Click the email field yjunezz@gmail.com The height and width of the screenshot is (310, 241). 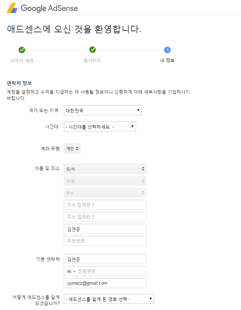(x=105, y=283)
